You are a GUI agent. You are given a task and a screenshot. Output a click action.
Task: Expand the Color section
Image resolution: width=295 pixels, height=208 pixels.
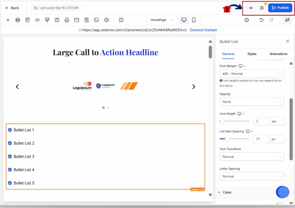click(227, 192)
